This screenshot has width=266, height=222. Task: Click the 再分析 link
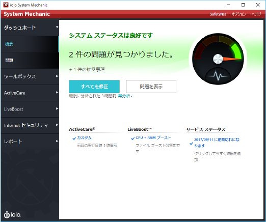[124, 96]
